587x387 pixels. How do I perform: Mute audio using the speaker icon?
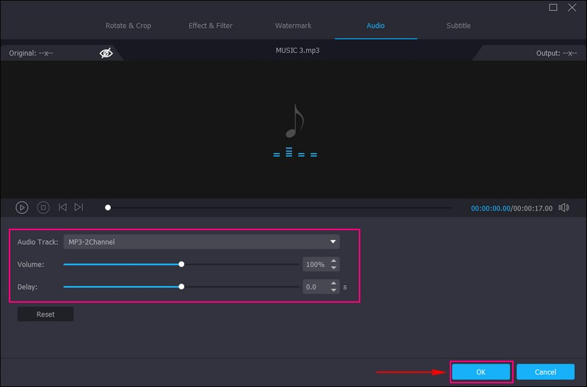564,208
